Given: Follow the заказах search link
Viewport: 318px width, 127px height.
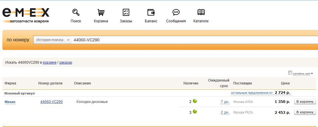Looking at the screenshot, I should coord(66,62).
